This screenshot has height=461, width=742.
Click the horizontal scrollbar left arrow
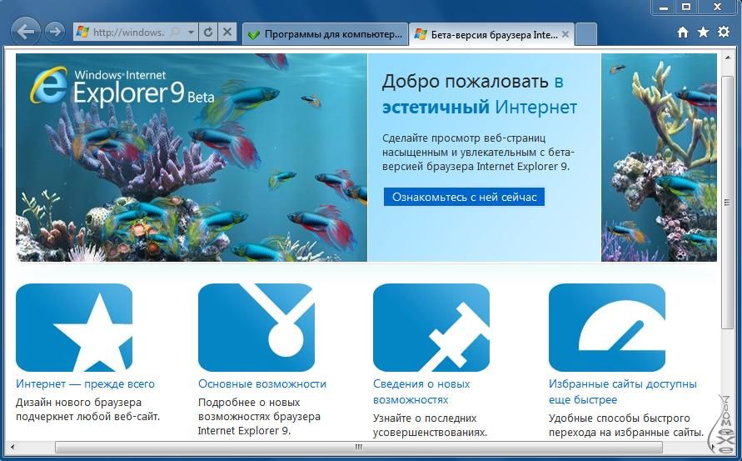12,447
